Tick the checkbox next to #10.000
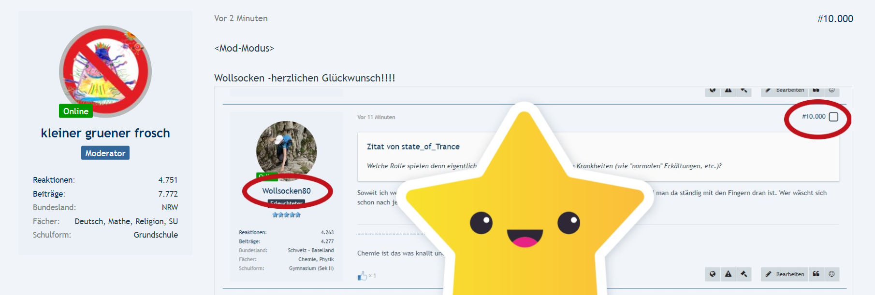 point(833,117)
